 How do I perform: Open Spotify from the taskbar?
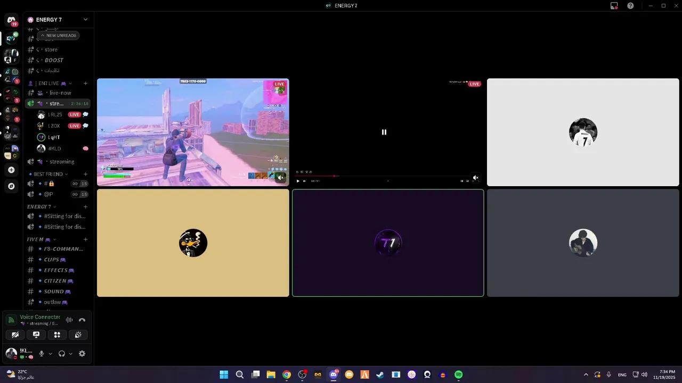point(459,374)
